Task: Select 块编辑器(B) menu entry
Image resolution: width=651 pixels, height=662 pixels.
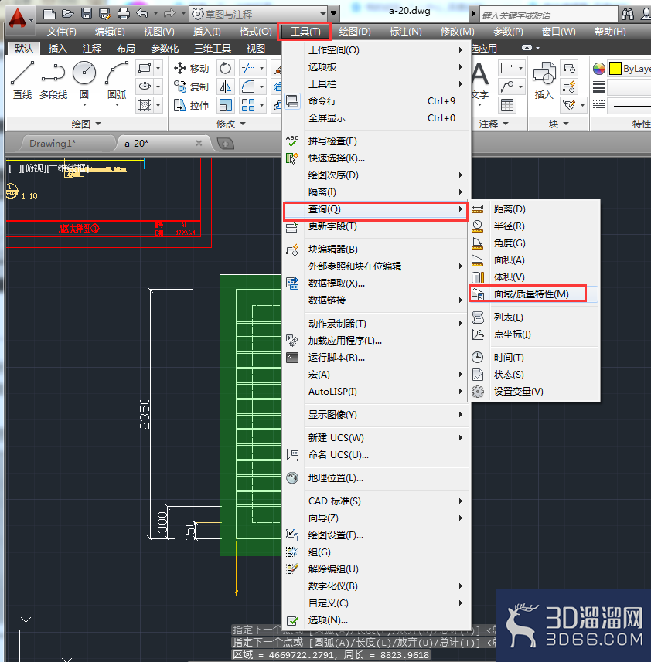Action: 376,249
